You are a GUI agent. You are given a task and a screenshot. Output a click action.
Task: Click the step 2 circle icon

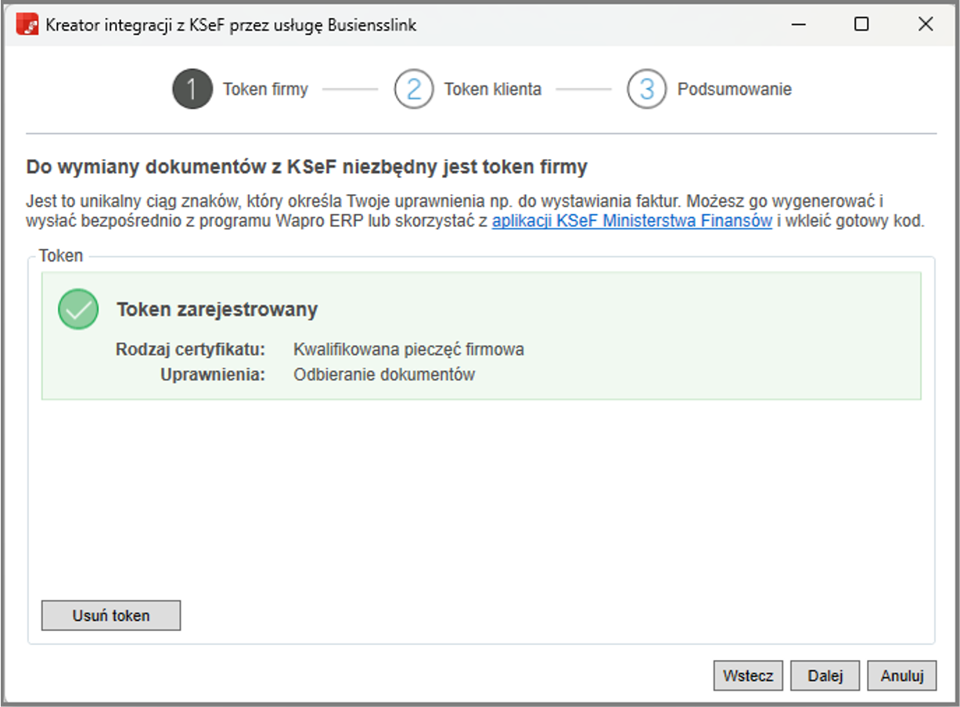413,89
